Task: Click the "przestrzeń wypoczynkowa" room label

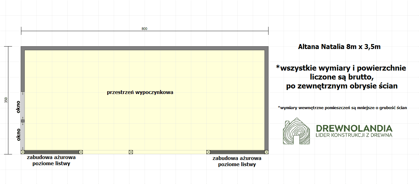Action: click(x=140, y=92)
